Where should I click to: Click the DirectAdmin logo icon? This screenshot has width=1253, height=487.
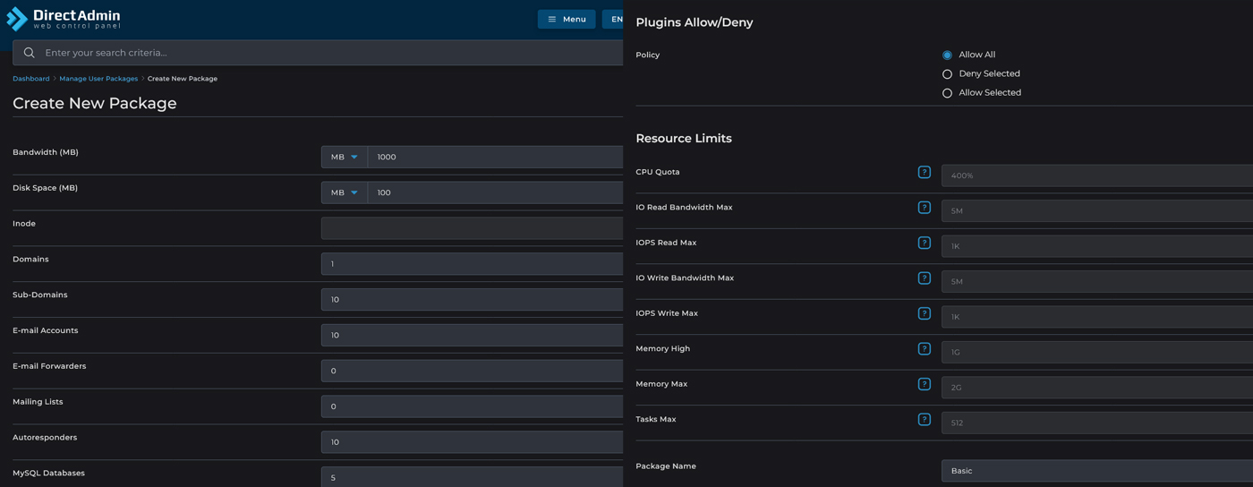tap(17, 19)
